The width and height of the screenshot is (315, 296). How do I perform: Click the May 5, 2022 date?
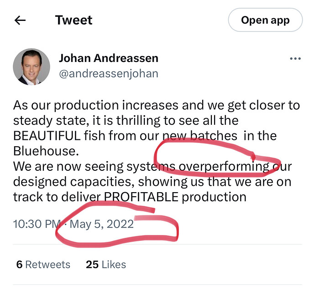[x=102, y=224]
